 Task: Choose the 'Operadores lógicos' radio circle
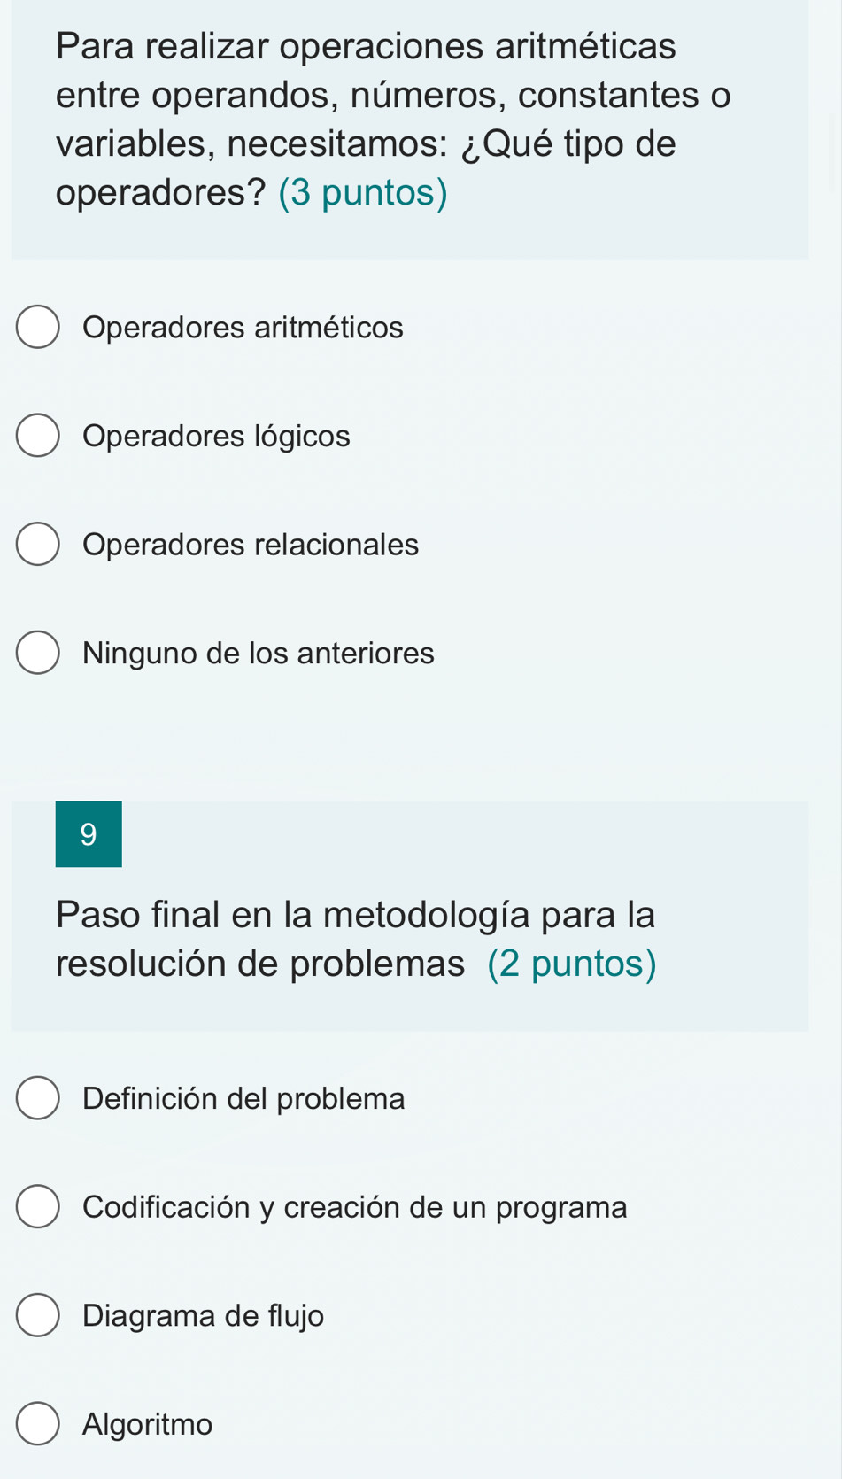point(38,436)
